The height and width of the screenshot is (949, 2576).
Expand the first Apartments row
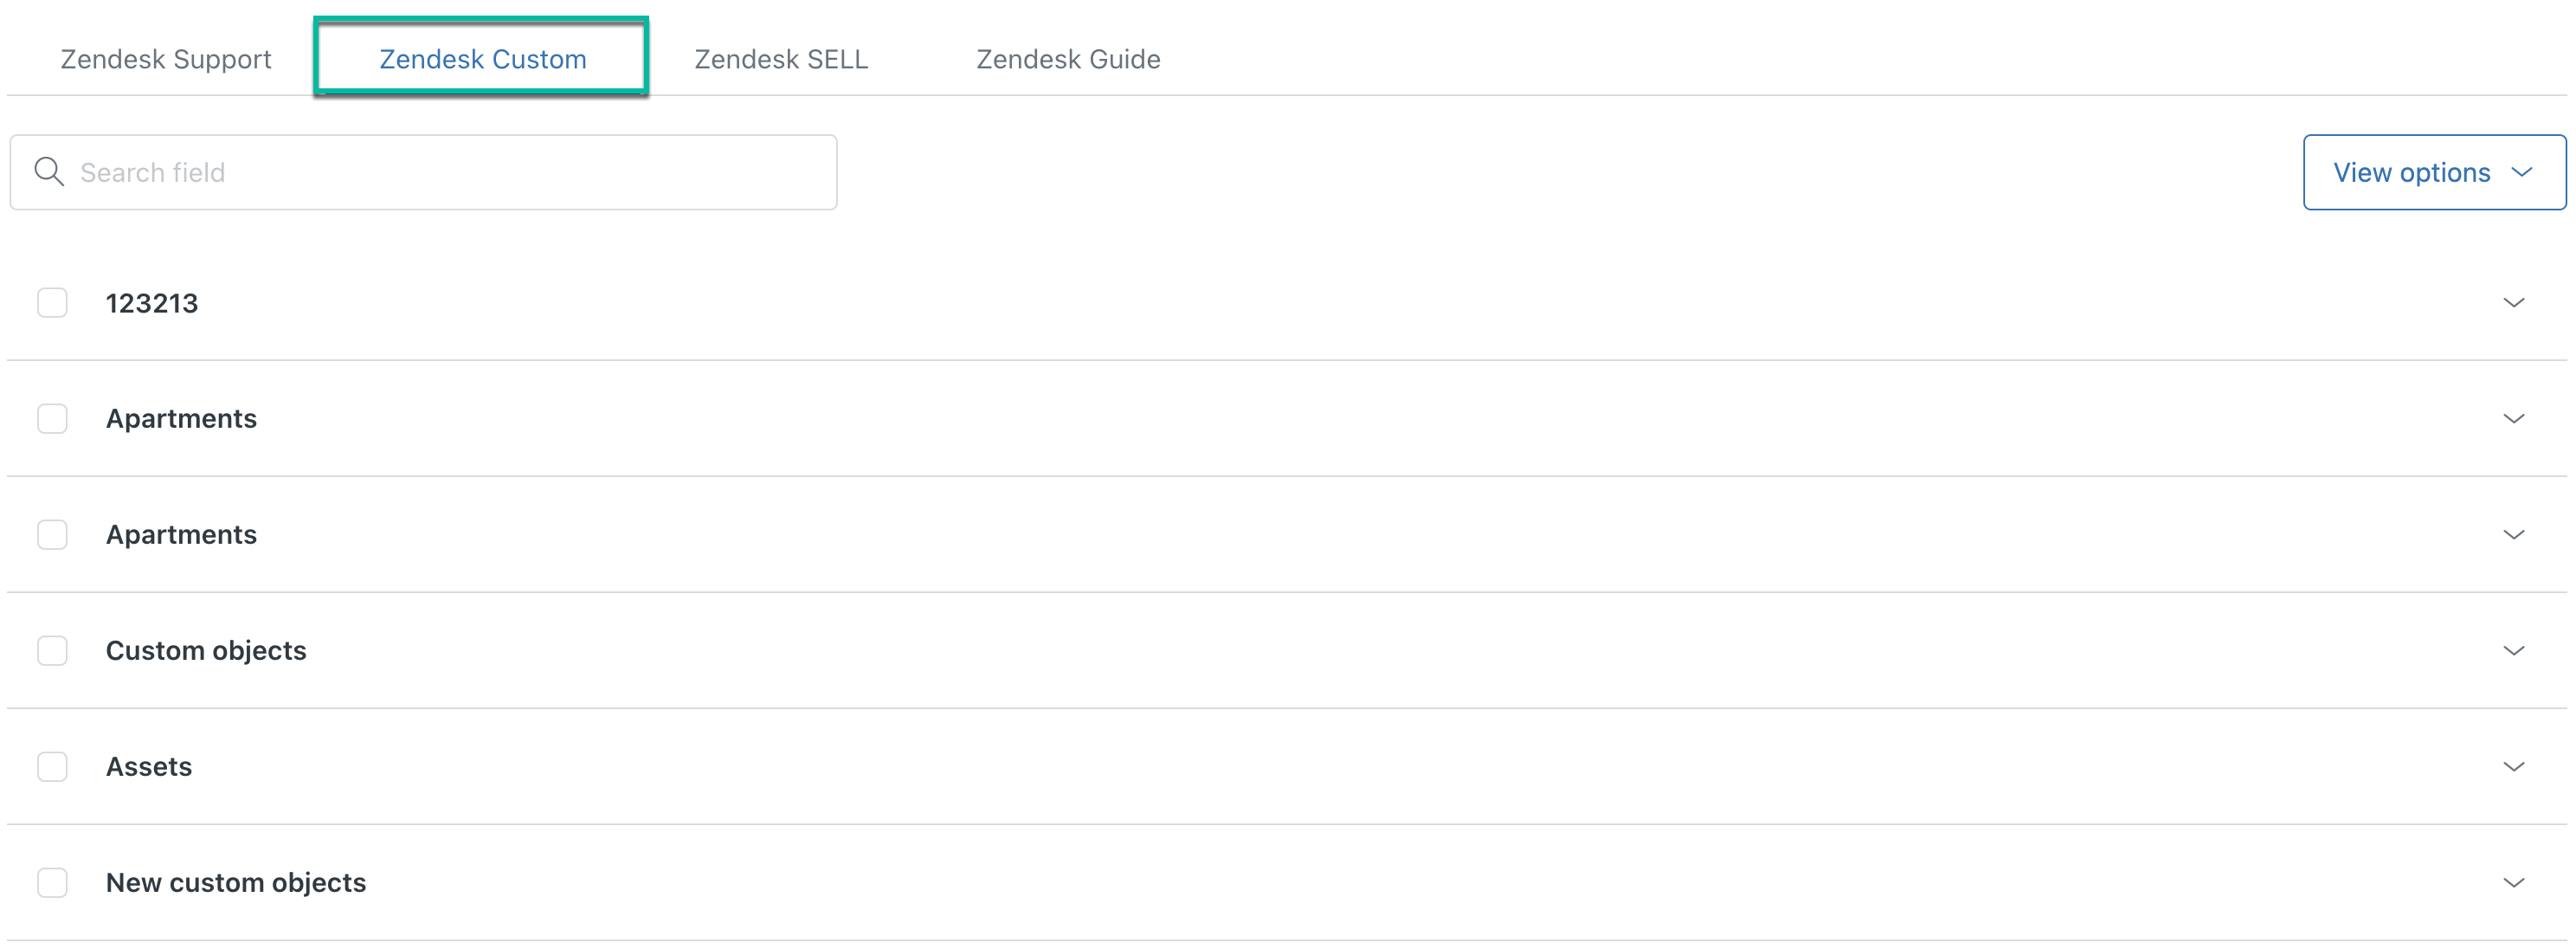[2515, 418]
